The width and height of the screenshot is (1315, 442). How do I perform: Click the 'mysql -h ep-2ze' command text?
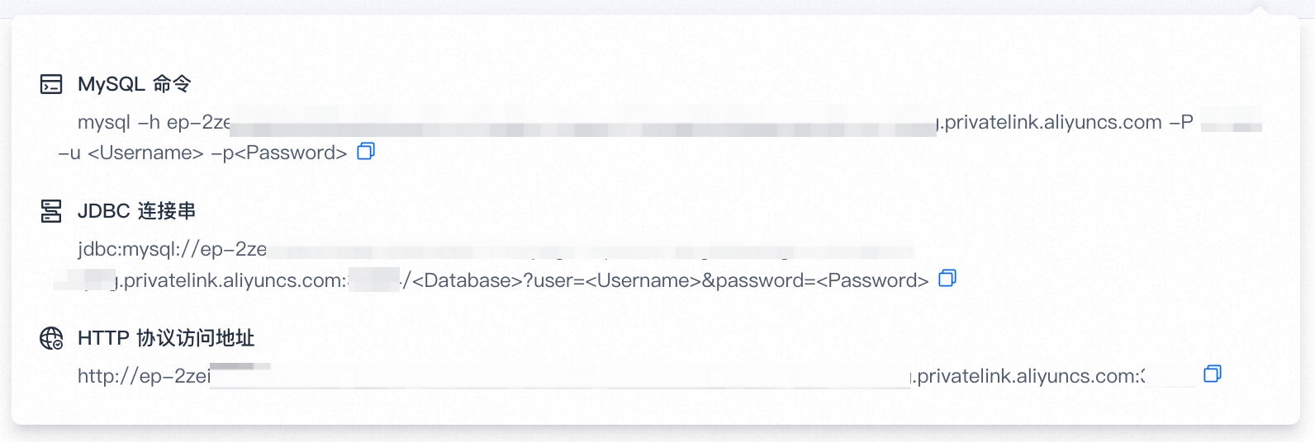[154, 123]
